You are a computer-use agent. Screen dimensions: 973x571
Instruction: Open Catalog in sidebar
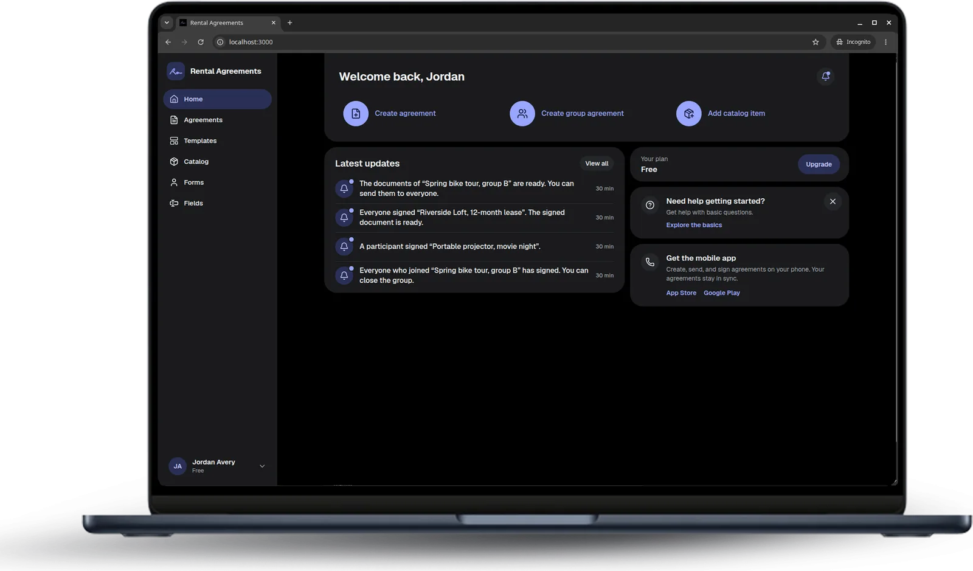[x=217, y=162]
